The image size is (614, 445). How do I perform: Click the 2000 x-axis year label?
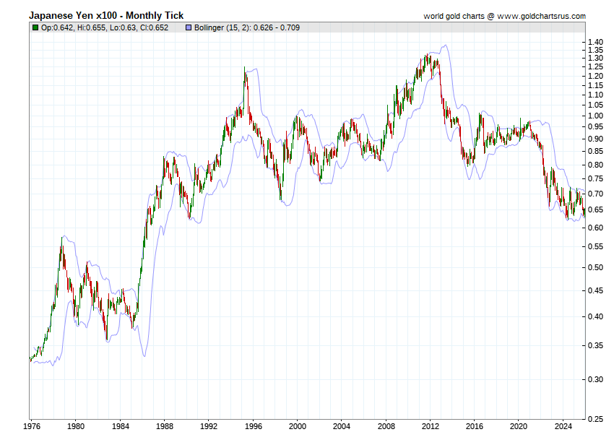[x=297, y=426]
